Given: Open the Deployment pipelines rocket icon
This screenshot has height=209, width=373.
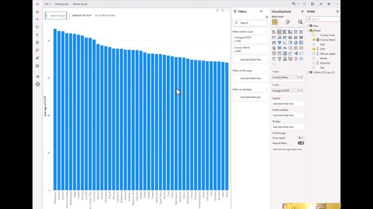Looking at the screenshot, I should click(37, 58).
